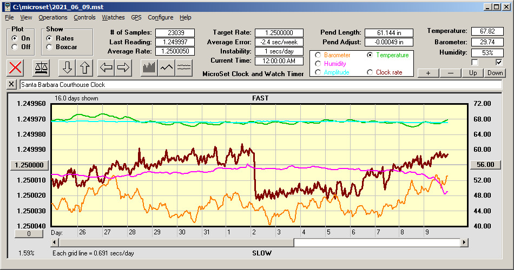Click the Barometer value field
The height and width of the screenshot is (270, 514).
[487, 42]
